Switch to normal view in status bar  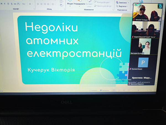click(x=114, y=90)
